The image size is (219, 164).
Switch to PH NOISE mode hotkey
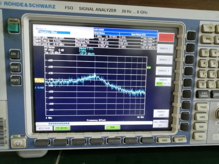click(x=62, y=128)
